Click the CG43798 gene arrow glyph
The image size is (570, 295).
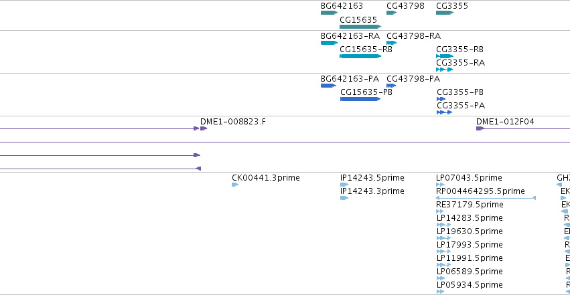[392, 13]
